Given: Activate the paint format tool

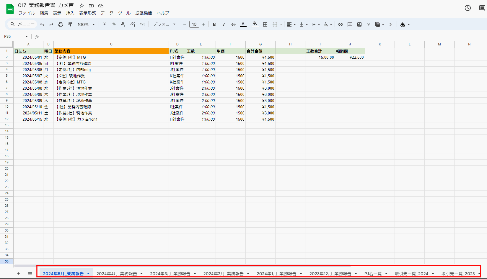Looking at the screenshot, I should [70, 24].
